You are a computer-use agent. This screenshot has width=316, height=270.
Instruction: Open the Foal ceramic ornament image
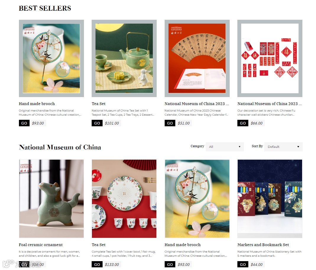point(51,199)
